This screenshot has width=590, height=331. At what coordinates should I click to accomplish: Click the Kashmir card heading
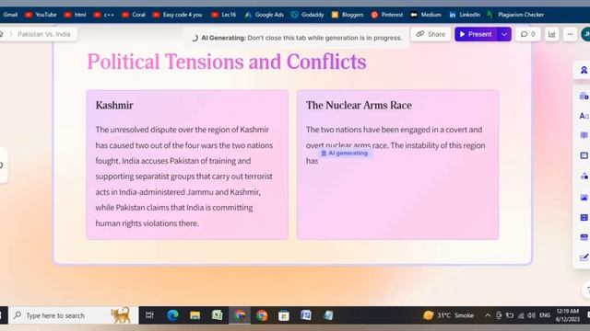(114, 105)
